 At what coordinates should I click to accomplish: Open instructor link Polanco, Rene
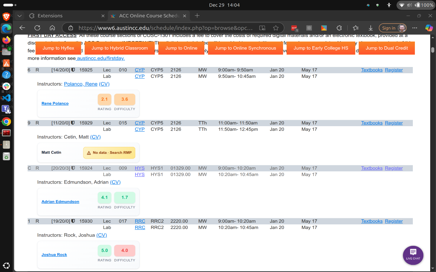(x=81, y=84)
